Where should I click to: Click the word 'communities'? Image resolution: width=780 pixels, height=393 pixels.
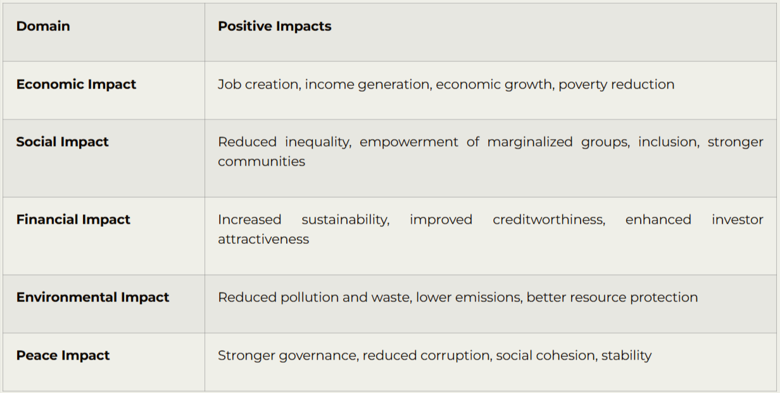click(261, 161)
